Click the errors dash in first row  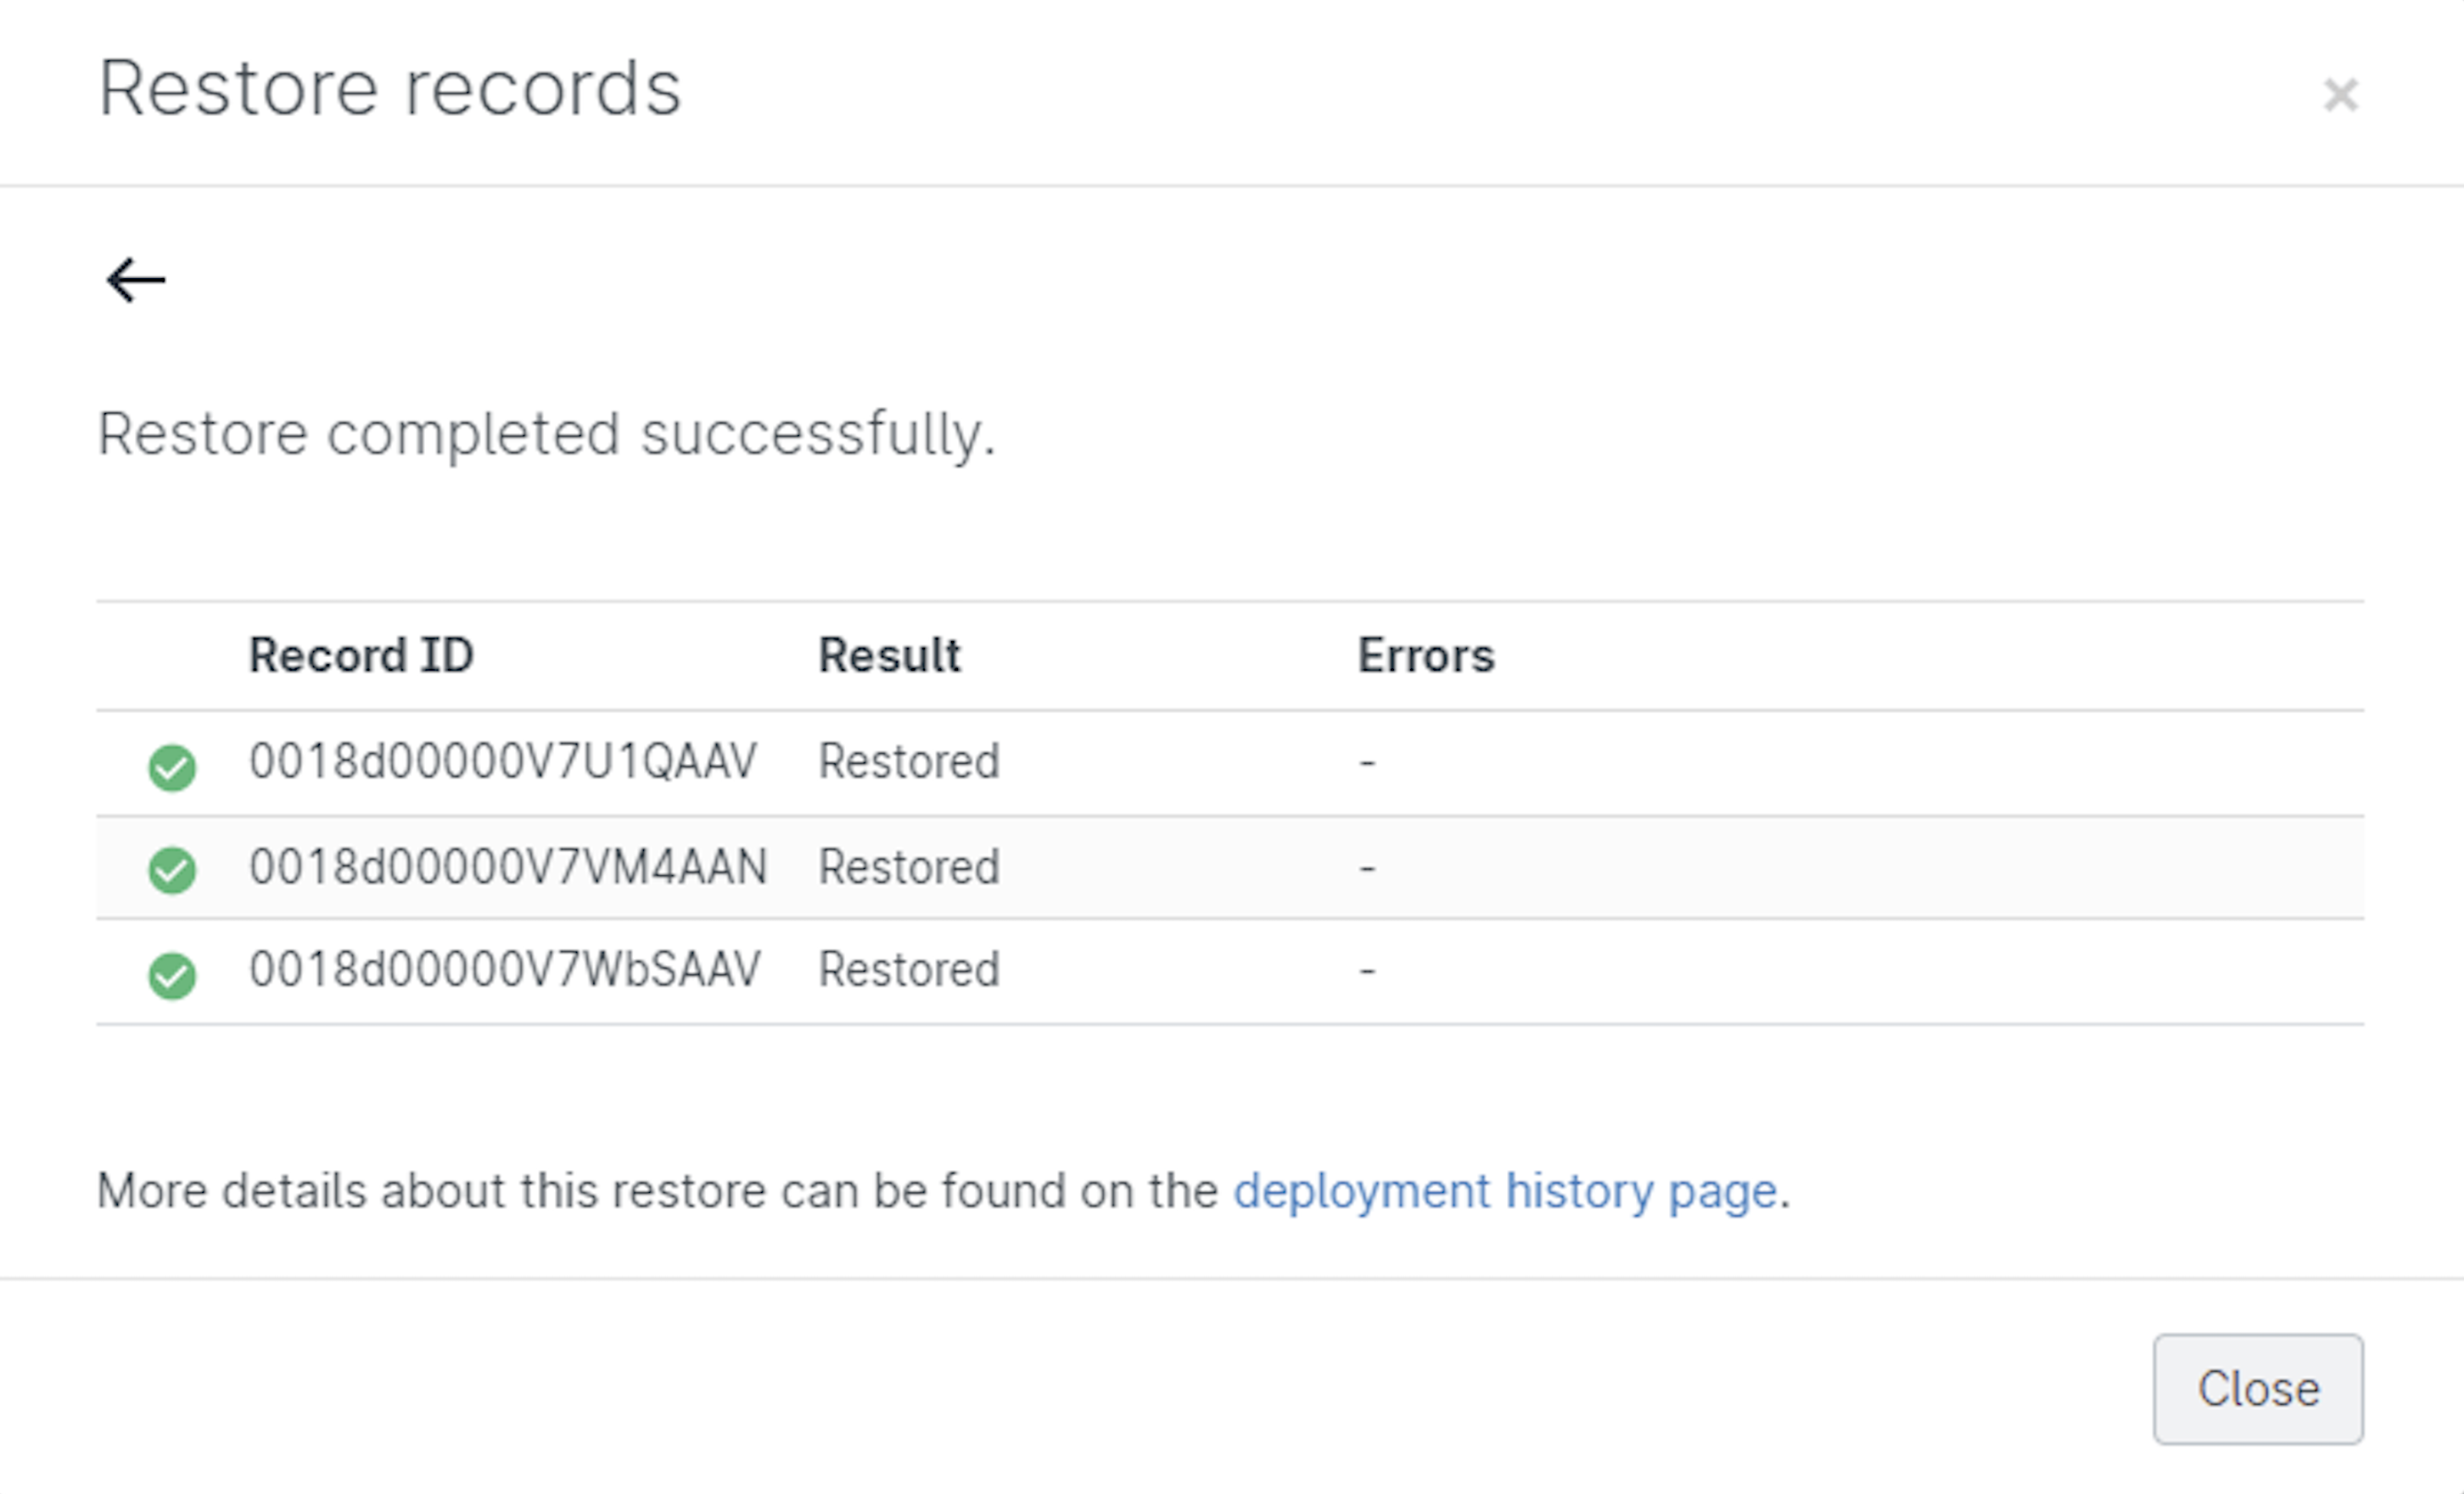1367,763
